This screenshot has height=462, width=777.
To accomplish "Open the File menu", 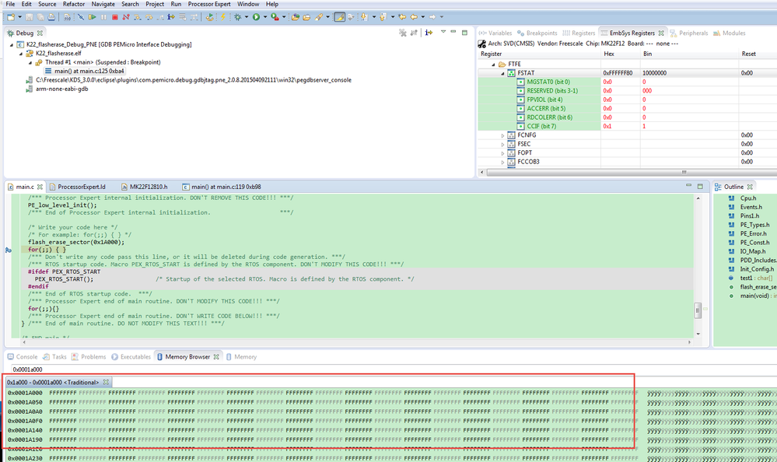I will coord(10,4).
